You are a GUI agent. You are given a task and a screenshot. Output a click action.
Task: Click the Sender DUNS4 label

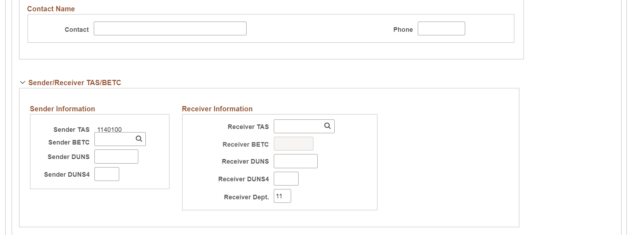tap(67, 175)
